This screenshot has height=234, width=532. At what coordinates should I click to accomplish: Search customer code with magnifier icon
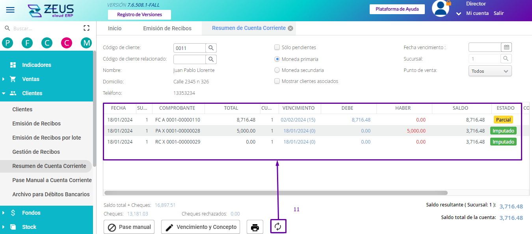click(211, 48)
